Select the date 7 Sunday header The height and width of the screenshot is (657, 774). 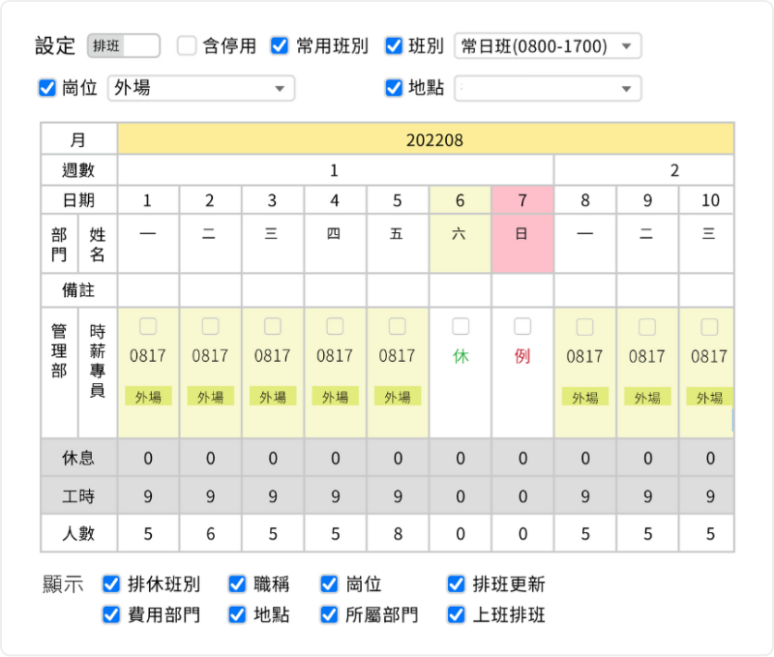522,200
